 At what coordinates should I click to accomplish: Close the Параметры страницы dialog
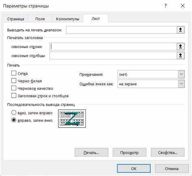click(x=183, y=6)
